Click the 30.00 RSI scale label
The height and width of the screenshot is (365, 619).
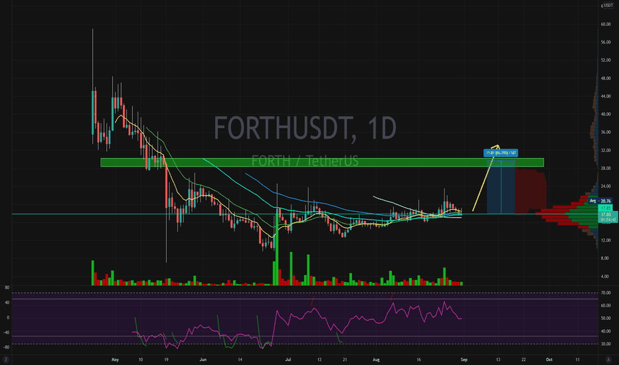(x=606, y=344)
